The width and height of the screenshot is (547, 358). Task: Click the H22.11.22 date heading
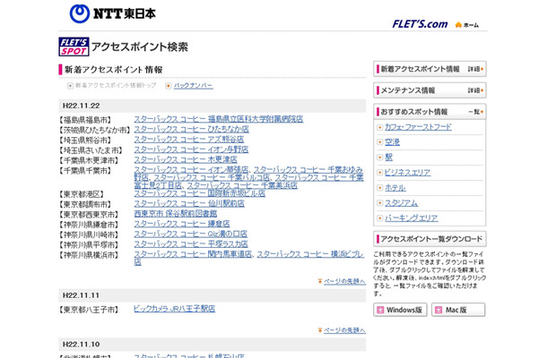click(x=82, y=106)
